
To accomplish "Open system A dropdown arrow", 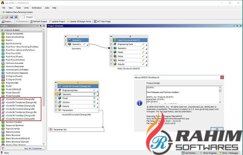I will click(x=66, y=36).
